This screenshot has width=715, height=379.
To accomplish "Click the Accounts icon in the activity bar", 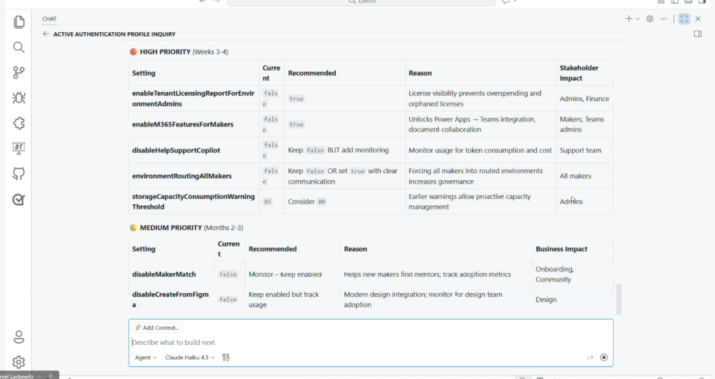I will tap(19, 336).
